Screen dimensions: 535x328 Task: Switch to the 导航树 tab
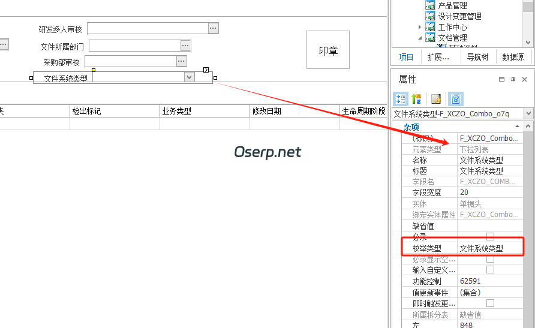(x=477, y=57)
